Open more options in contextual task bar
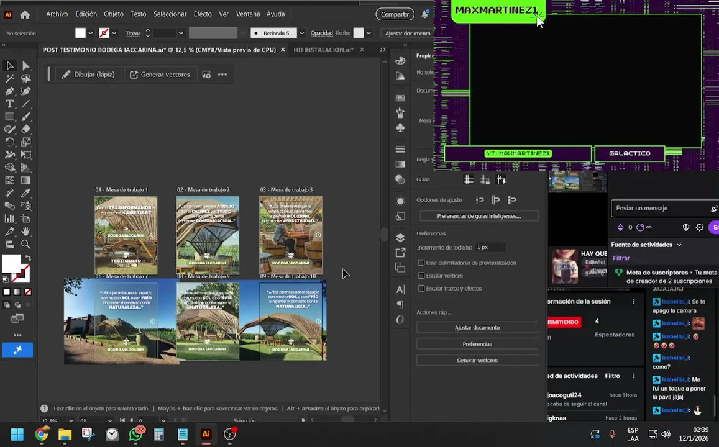The width and height of the screenshot is (719, 447). point(222,74)
